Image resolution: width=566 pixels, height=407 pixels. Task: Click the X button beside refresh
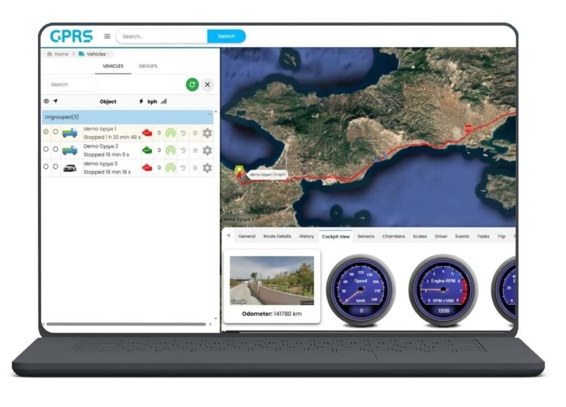[207, 85]
